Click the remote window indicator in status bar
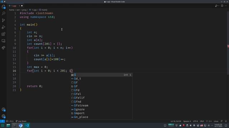This screenshot has width=229, height=128. pos(3,121)
